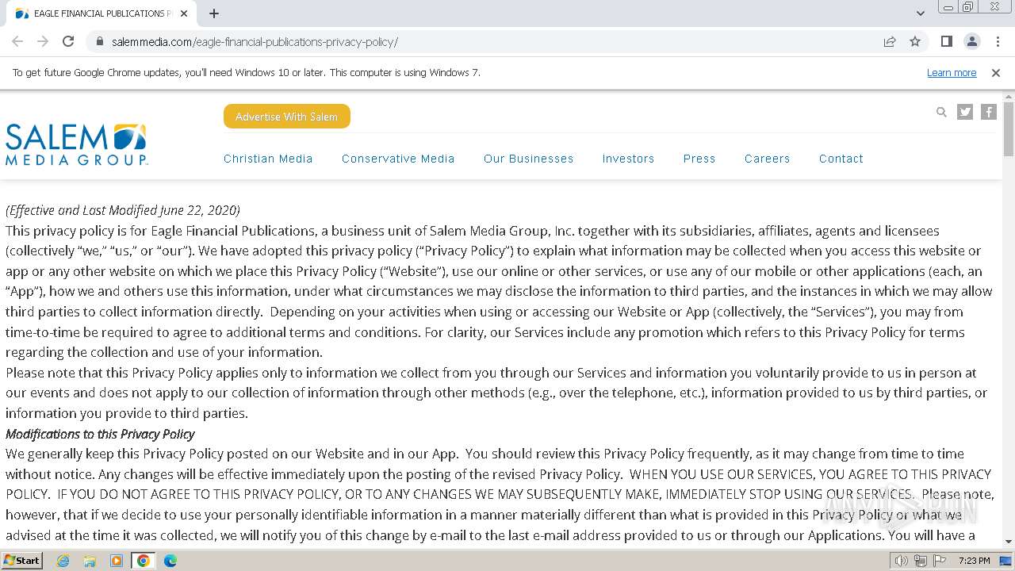Go to the Contact page

click(x=841, y=159)
